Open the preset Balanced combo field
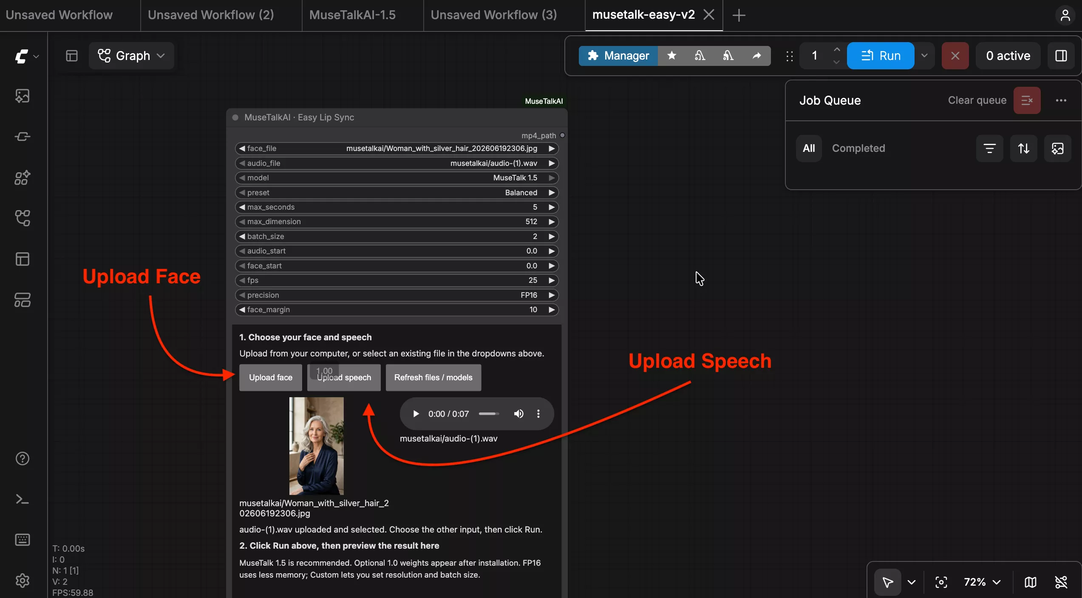The image size is (1082, 598). click(397, 193)
